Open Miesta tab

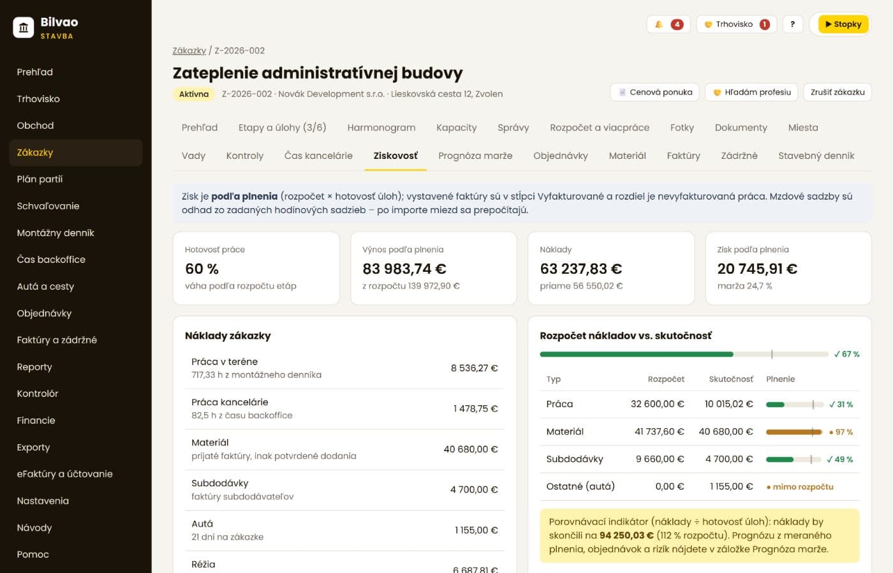803,128
